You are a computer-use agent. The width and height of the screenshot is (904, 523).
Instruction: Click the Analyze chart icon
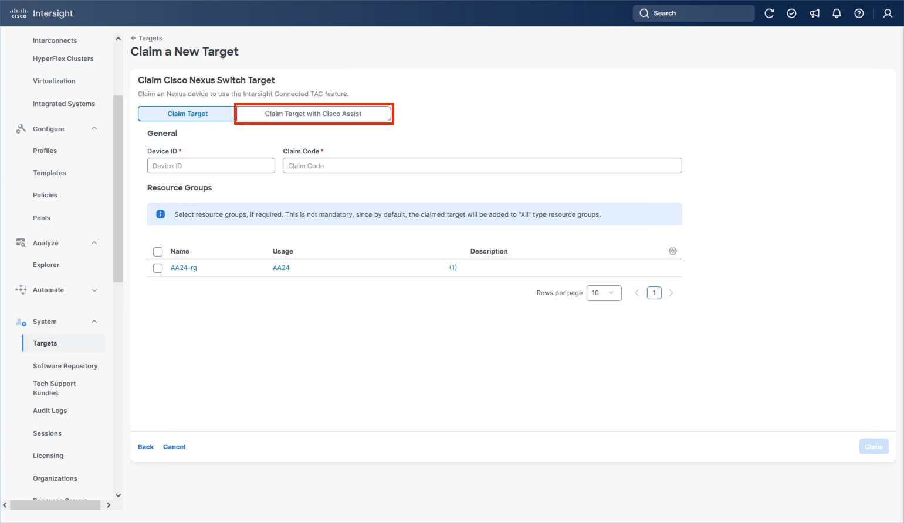click(21, 243)
